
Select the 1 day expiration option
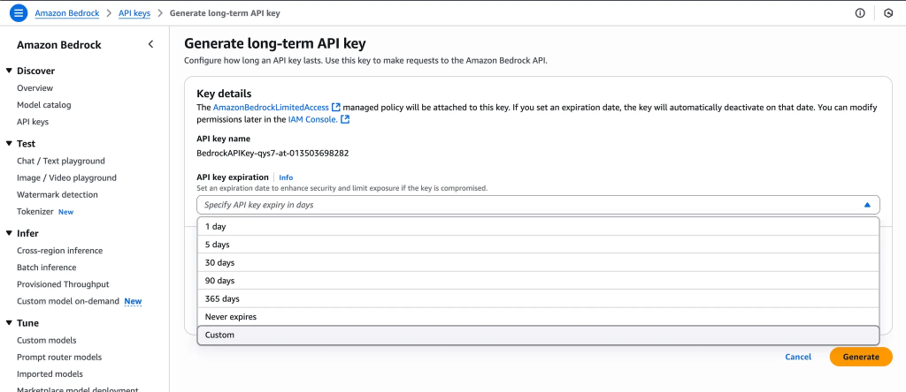[x=215, y=227]
